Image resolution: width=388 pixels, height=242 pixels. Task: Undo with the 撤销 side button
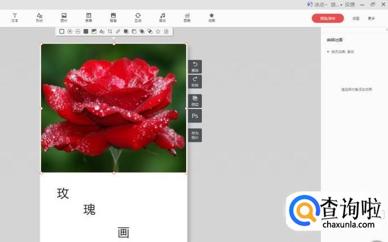tap(195, 66)
